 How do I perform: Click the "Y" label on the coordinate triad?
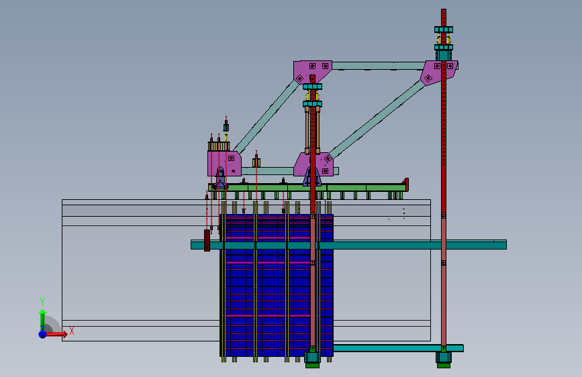pos(42,302)
